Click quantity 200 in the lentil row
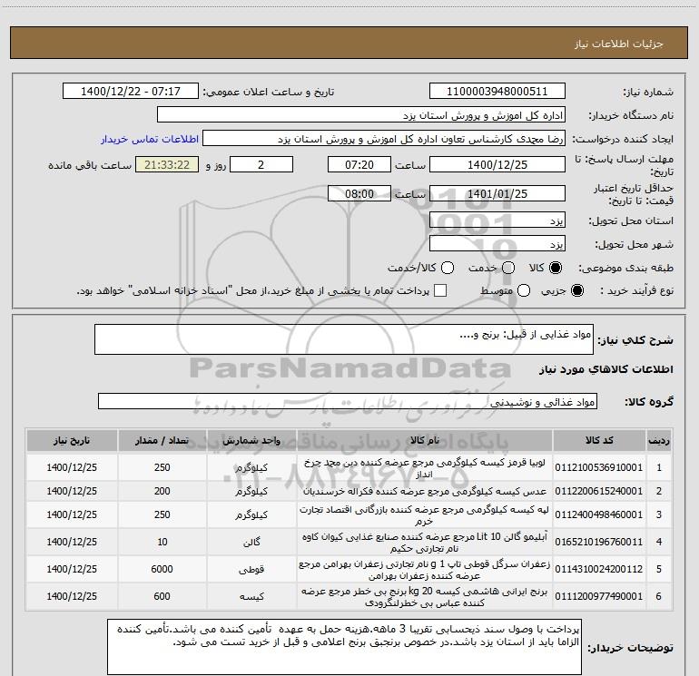Viewport: 699px width, 676px height. point(162,491)
